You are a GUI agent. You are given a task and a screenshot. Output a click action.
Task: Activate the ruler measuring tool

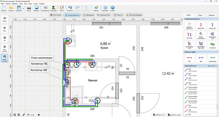point(24,115)
